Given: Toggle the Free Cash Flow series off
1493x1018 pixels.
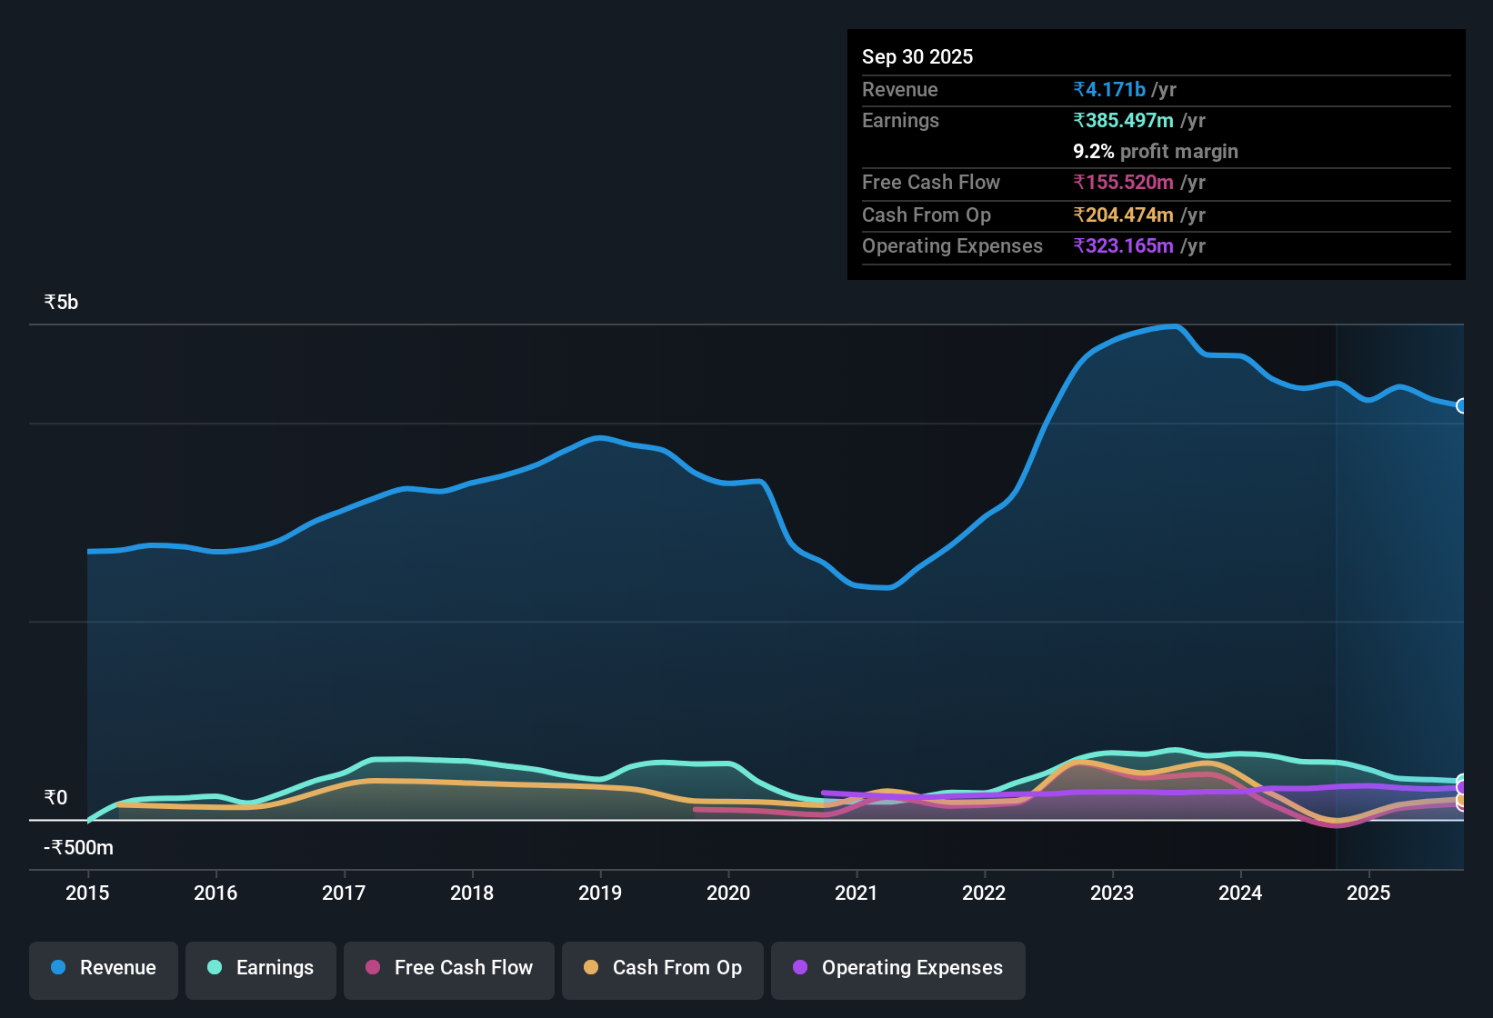Looking at the screenshot, I should (x=448, y=968).
